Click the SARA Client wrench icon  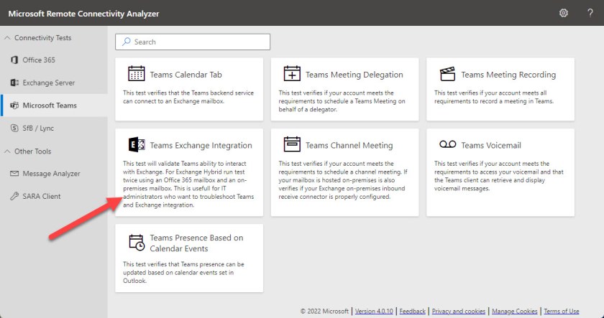tap(14, 196)
